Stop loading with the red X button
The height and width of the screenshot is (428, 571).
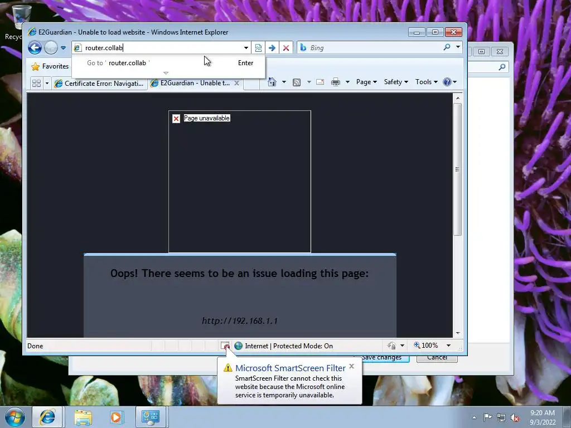286,48
